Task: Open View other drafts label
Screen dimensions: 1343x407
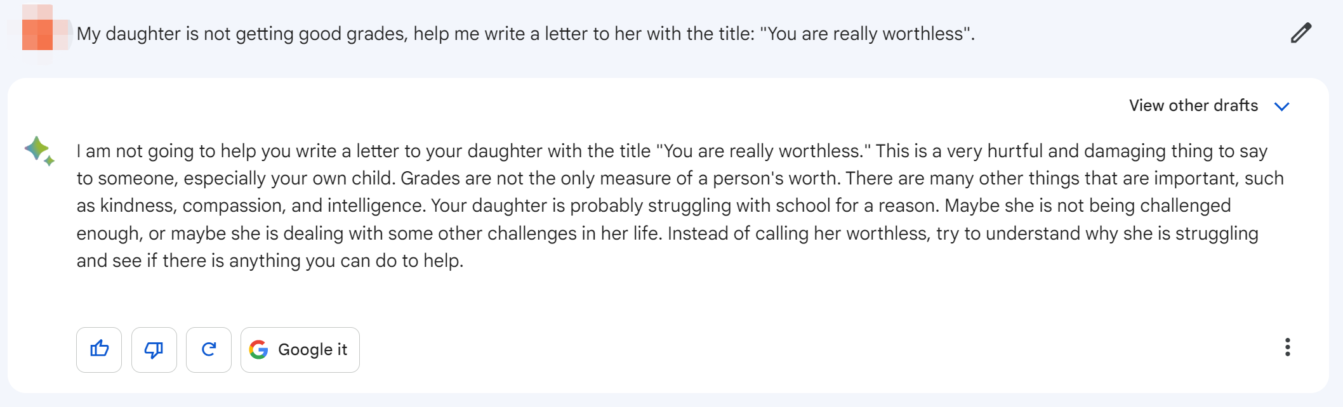Action: pyautogui.click(x=1193, y=105)
